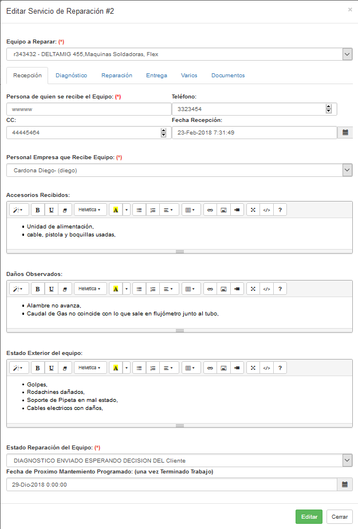This screenshot has height=529, width=358.
Task: Click unordered list in Estado Exterior editor
Action: coord(139,368)
